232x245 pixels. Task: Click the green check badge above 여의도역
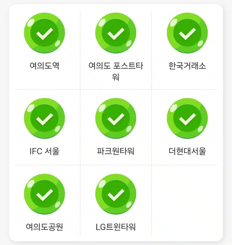click(44, 33)
